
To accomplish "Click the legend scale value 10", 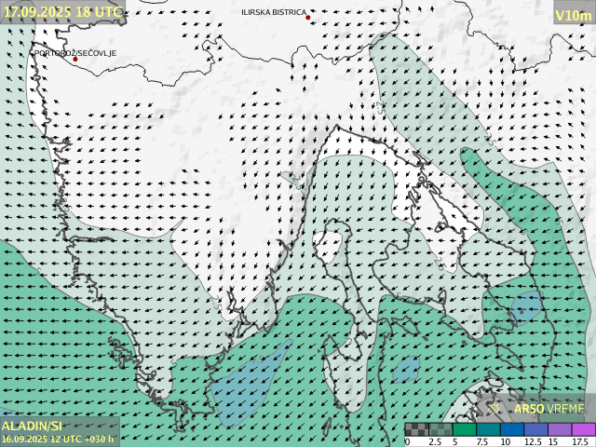I will point(505,441).
